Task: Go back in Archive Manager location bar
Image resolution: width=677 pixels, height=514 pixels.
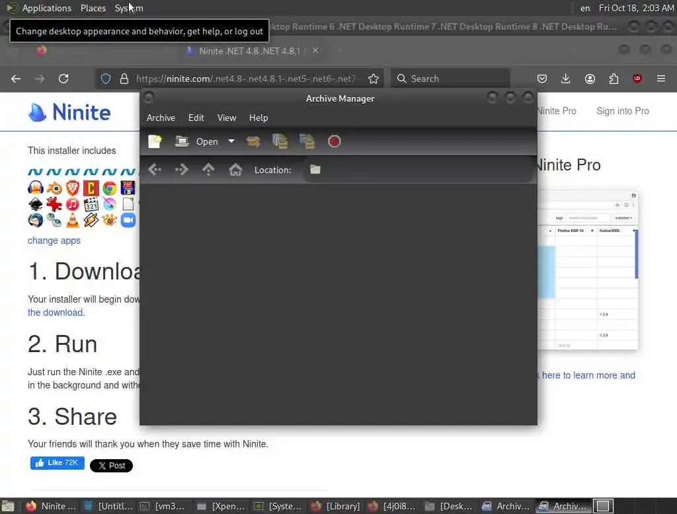Action: coord(155,170)
